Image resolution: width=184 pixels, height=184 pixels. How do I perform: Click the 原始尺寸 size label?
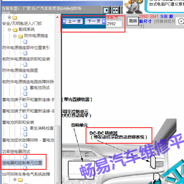click(x=156, y=19)
